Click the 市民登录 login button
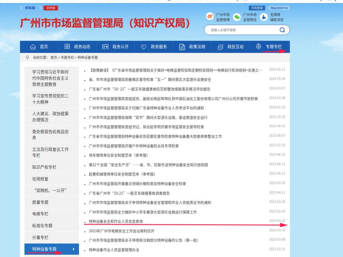The image size is (343, 257). click(x=257, y=8)
